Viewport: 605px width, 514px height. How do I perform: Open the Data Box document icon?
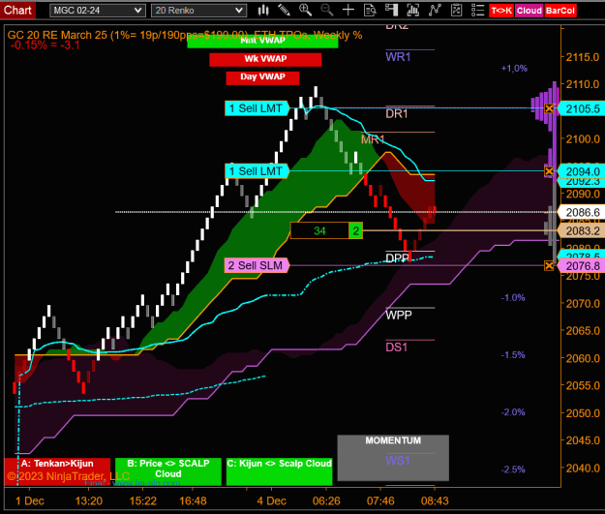pos(370,10)
